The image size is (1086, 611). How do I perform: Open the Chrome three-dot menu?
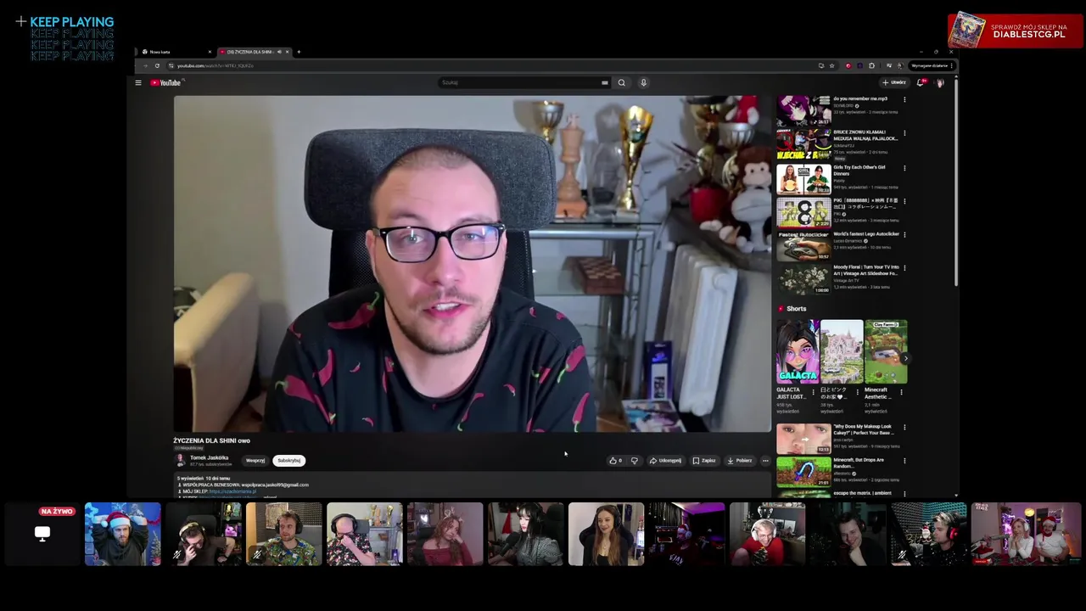click(951, 65)
